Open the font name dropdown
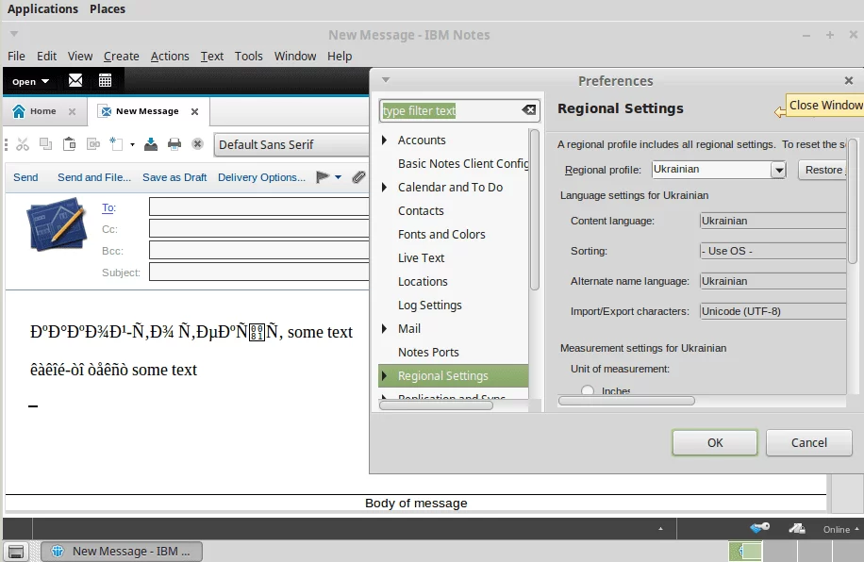This screenshot has height=562, width=864. pos(292,144)
